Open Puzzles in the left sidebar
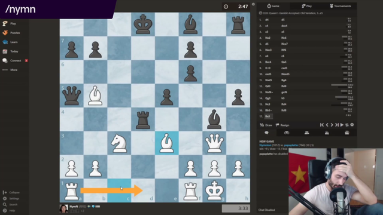Screen dimensions: 383x215 click(11, 33)
